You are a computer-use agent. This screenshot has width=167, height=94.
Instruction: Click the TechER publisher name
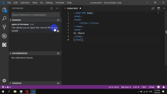point(15,31)
